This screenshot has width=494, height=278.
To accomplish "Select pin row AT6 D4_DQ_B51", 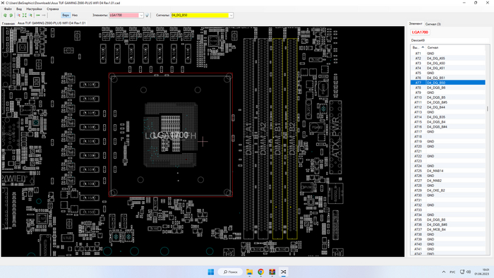I will [447, 78].
